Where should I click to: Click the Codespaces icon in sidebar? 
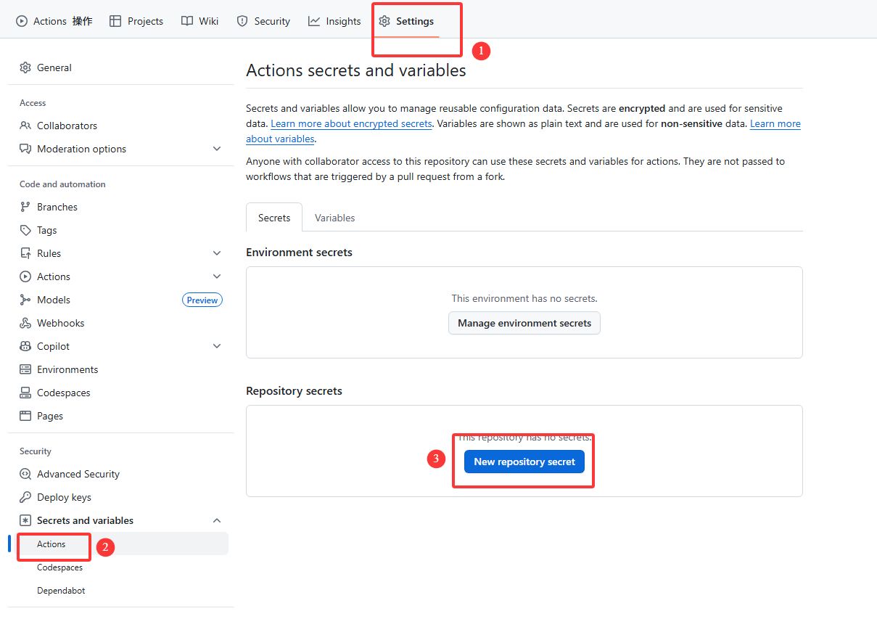pos(25,393)
